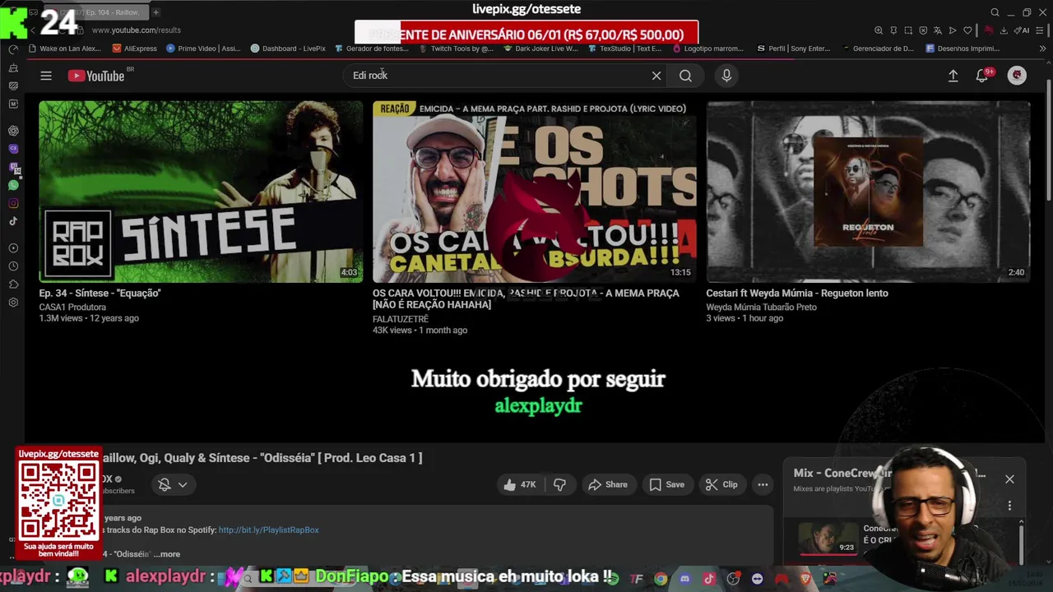Screen dimensions: 1053x592
Task: Show more bookmarks with the double chevron
Action: pos(1042,49)
